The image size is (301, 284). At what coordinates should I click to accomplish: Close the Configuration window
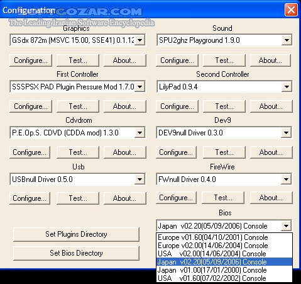291,9
